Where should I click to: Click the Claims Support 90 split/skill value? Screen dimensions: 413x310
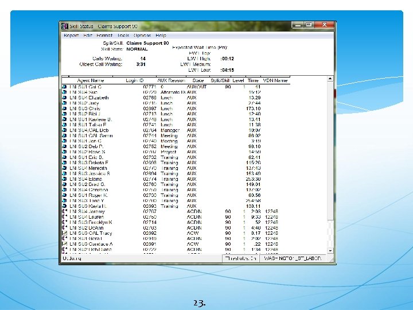[147, 43]
